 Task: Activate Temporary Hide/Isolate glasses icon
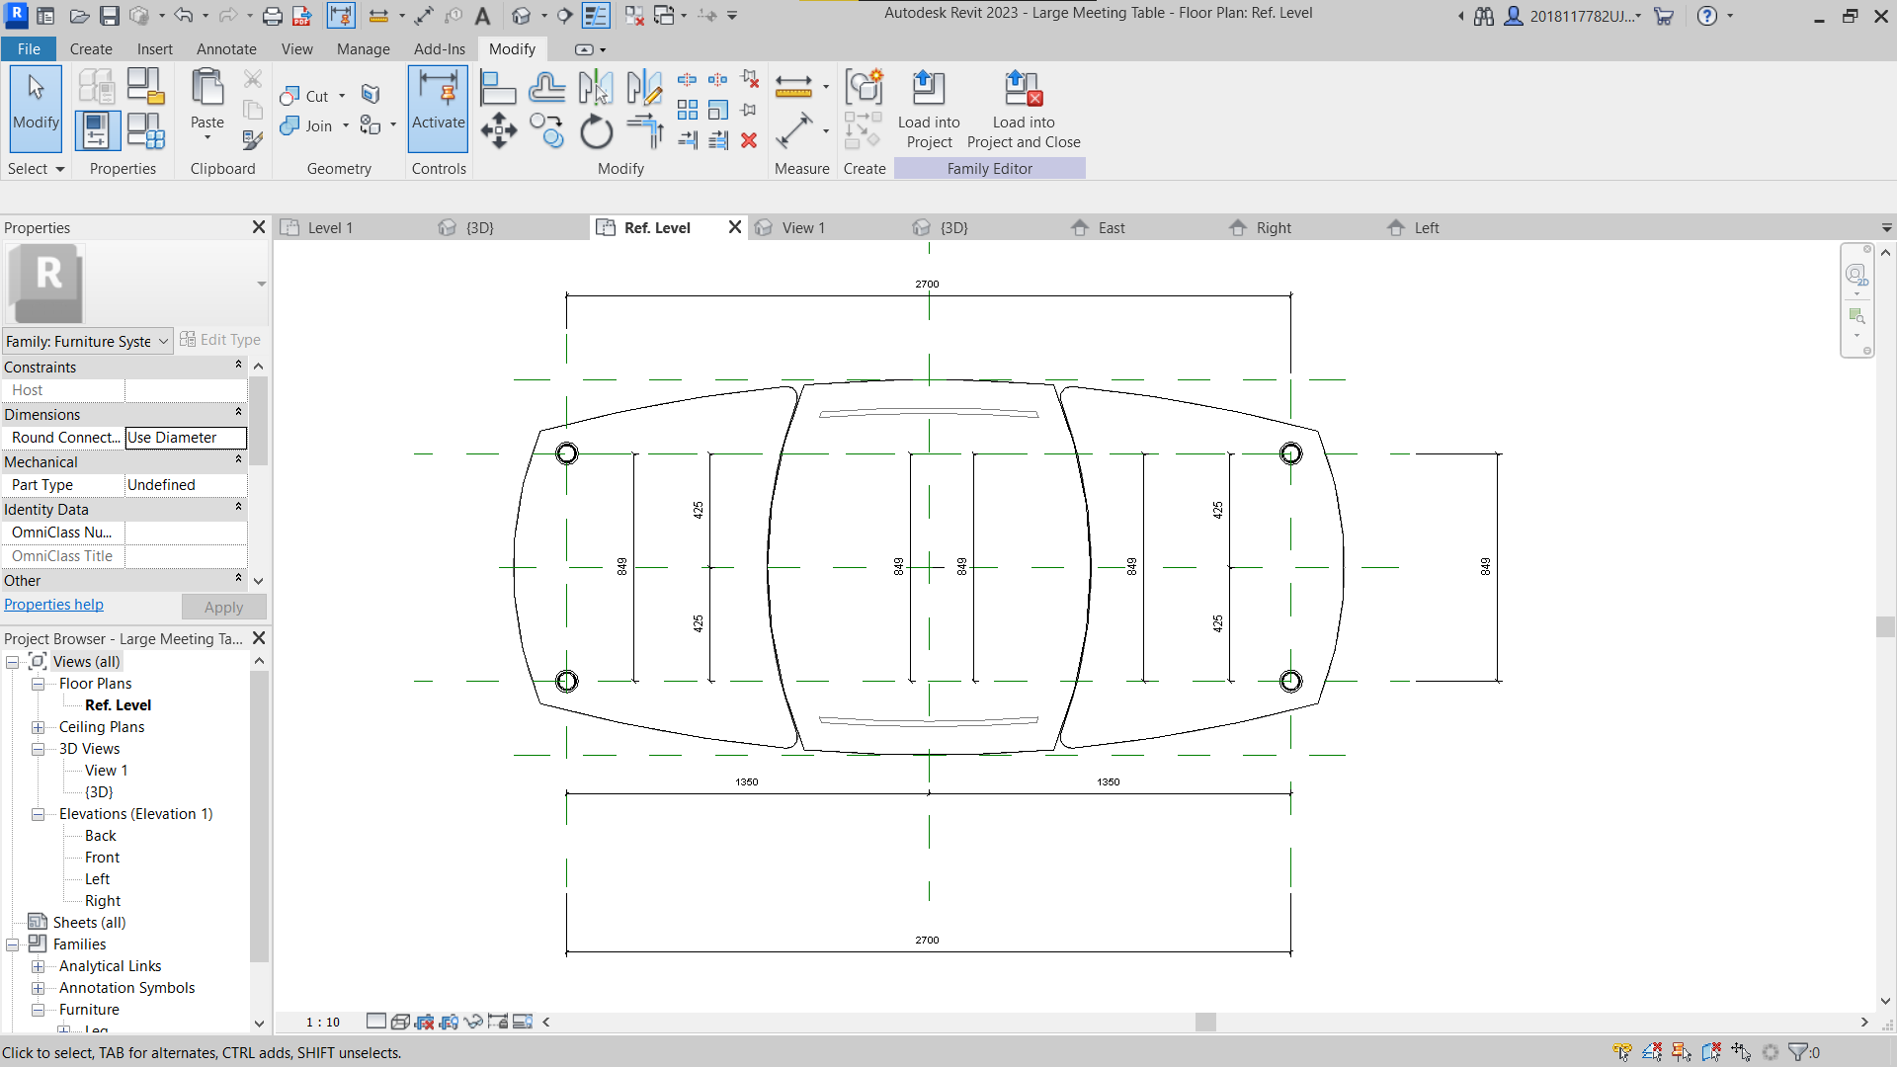click(x=474, y=1022)
